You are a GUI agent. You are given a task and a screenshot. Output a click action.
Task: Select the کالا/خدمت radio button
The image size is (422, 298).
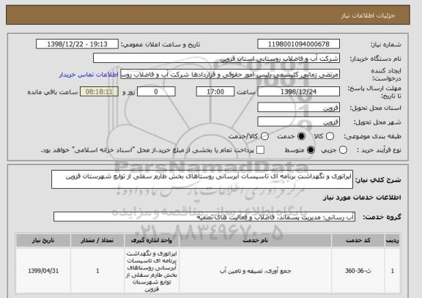264,136
